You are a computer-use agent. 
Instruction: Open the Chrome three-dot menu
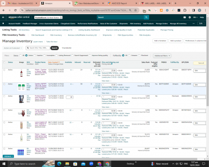pyautogui.click(x=205, y=10)
